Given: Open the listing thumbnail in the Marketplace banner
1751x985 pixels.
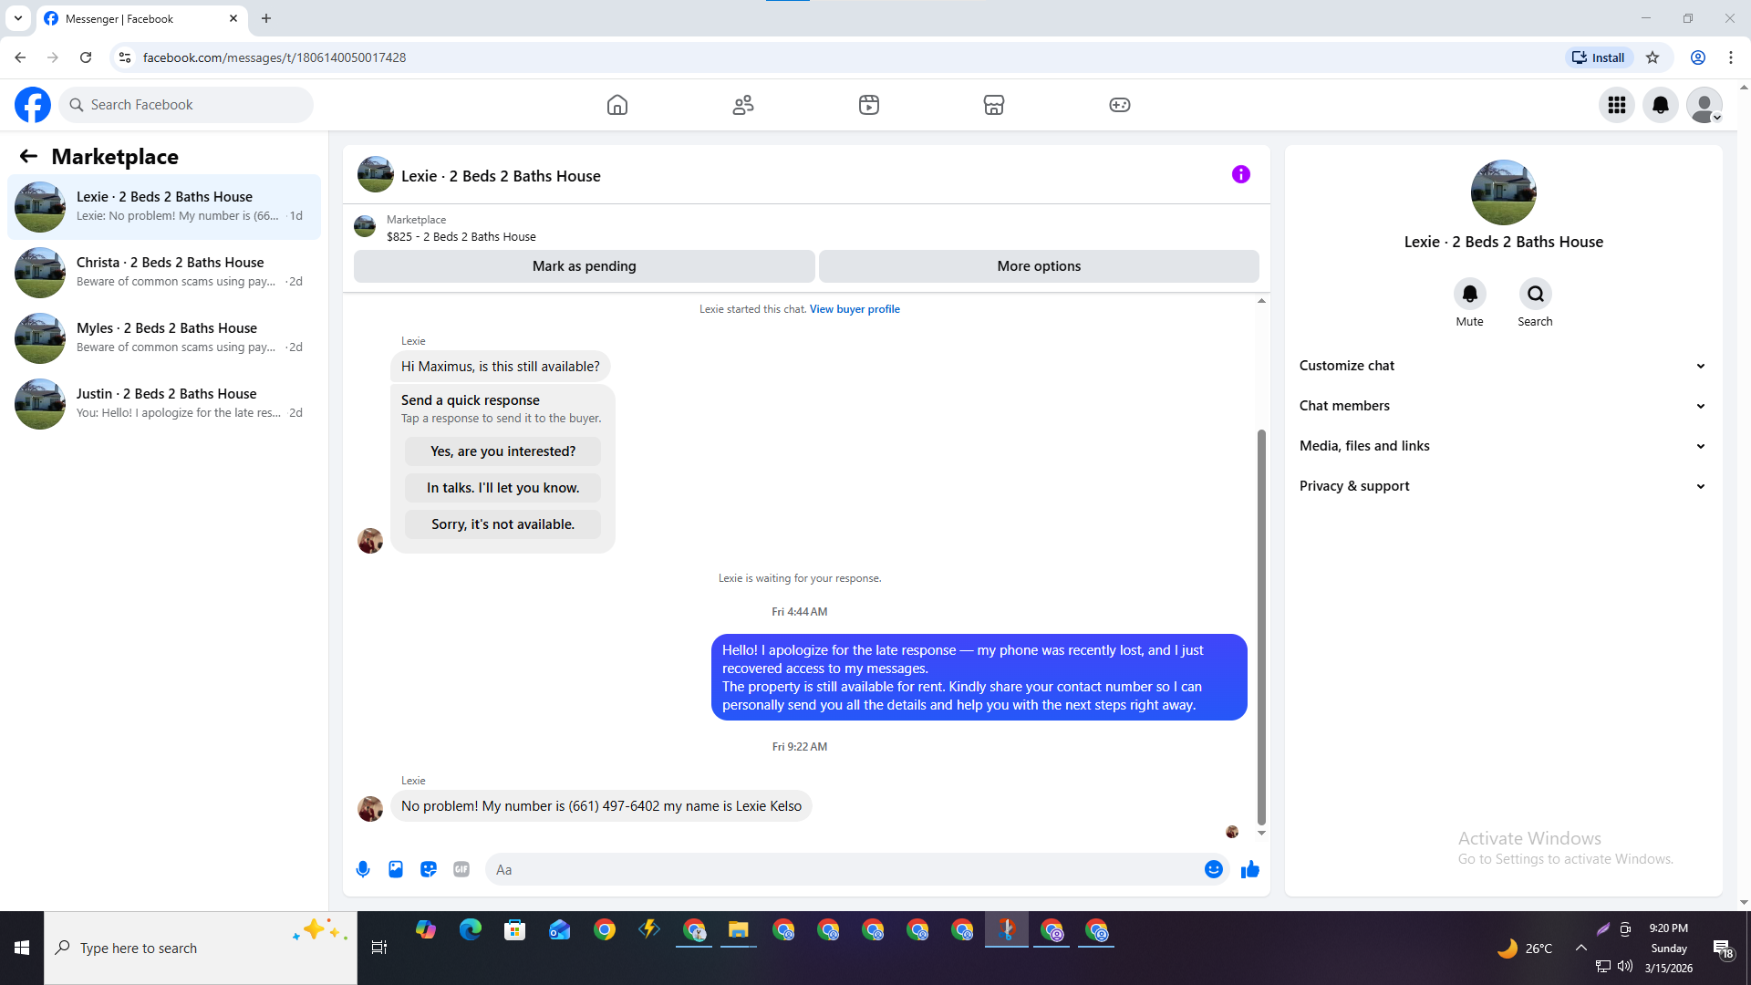Looking at the screenshot, I should (x=365, y=226).
